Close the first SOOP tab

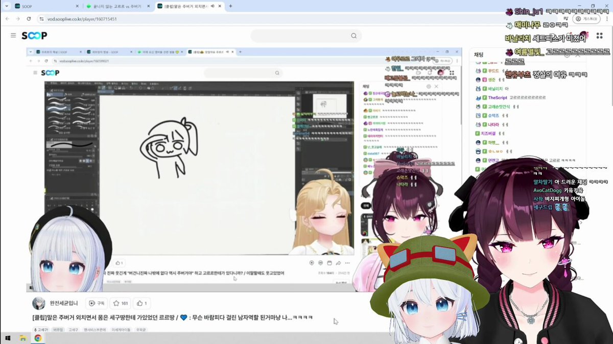tap(77, 6)
